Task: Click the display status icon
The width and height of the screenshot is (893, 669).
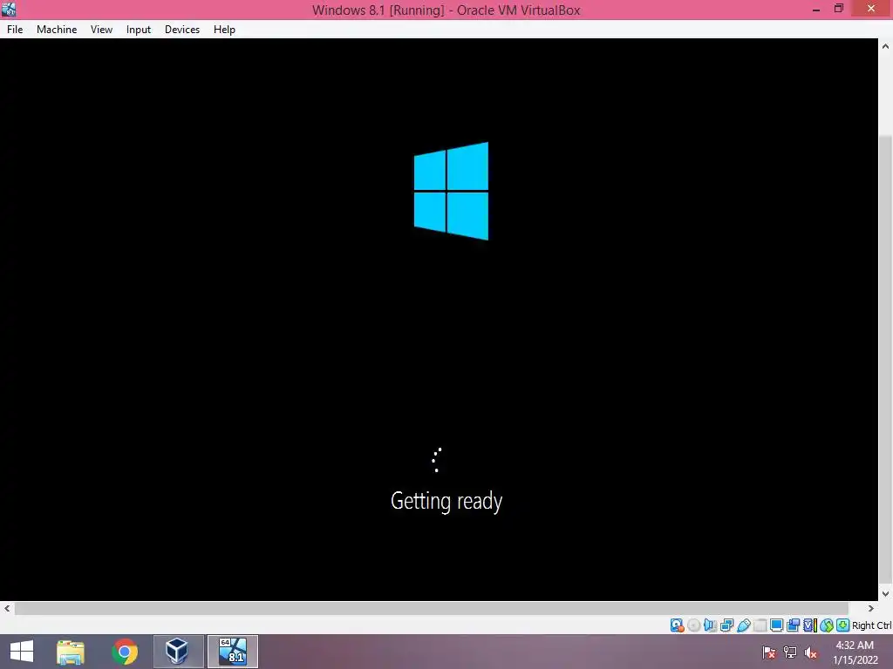Action: coord(776,625)
